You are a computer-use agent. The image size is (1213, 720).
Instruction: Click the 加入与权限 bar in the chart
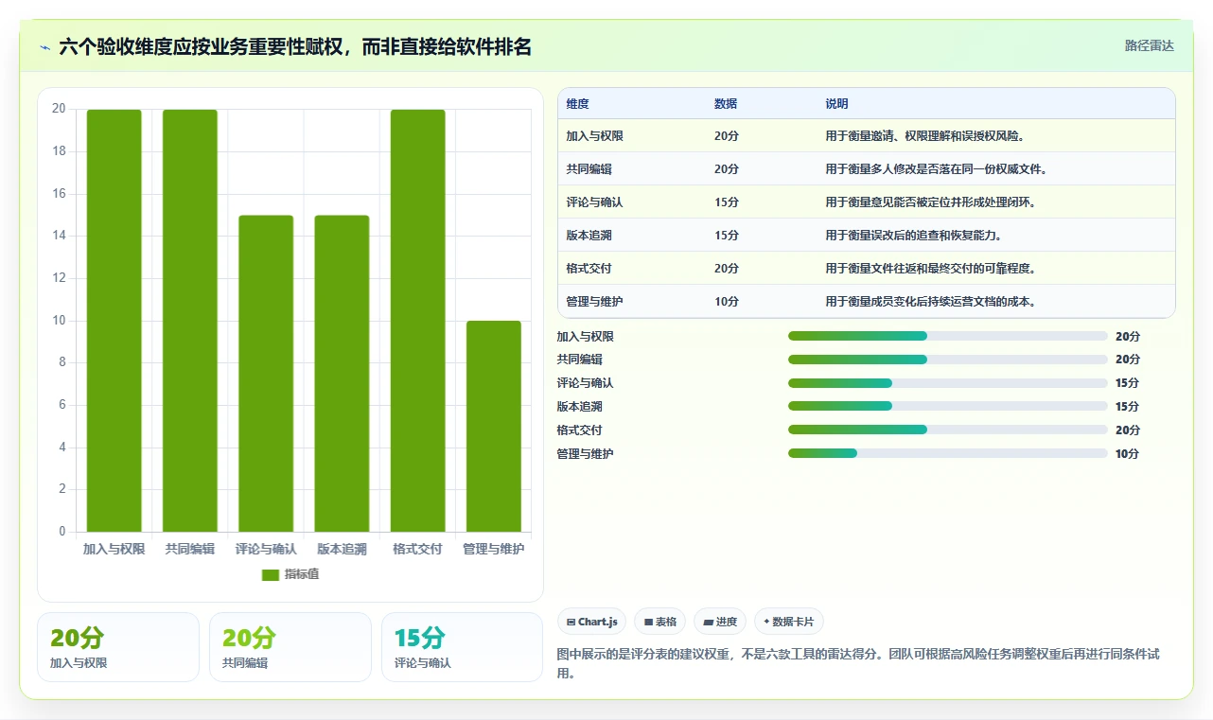tap(114, 321)
